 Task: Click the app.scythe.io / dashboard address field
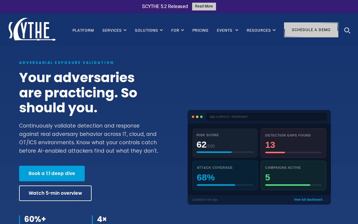coord(266,117)
